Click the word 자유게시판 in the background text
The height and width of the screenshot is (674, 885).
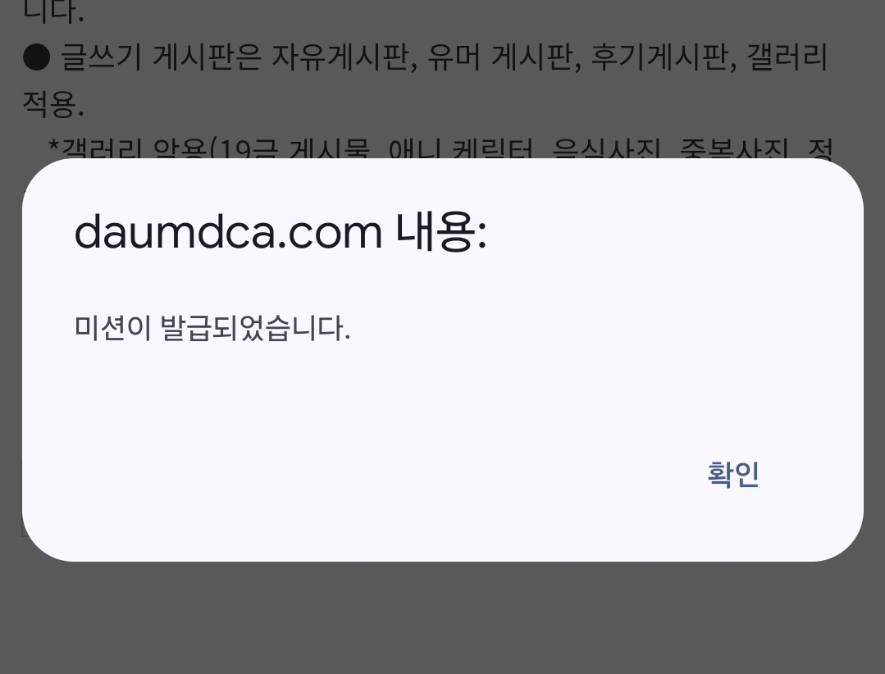(344, 57)
